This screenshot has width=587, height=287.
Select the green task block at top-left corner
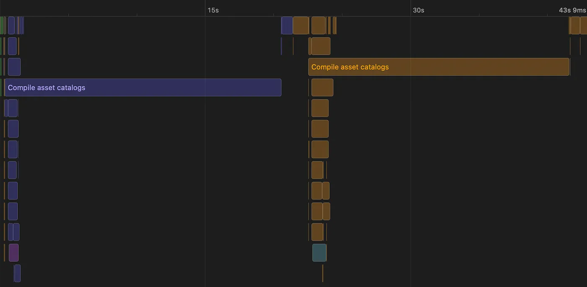click(2, 26)
